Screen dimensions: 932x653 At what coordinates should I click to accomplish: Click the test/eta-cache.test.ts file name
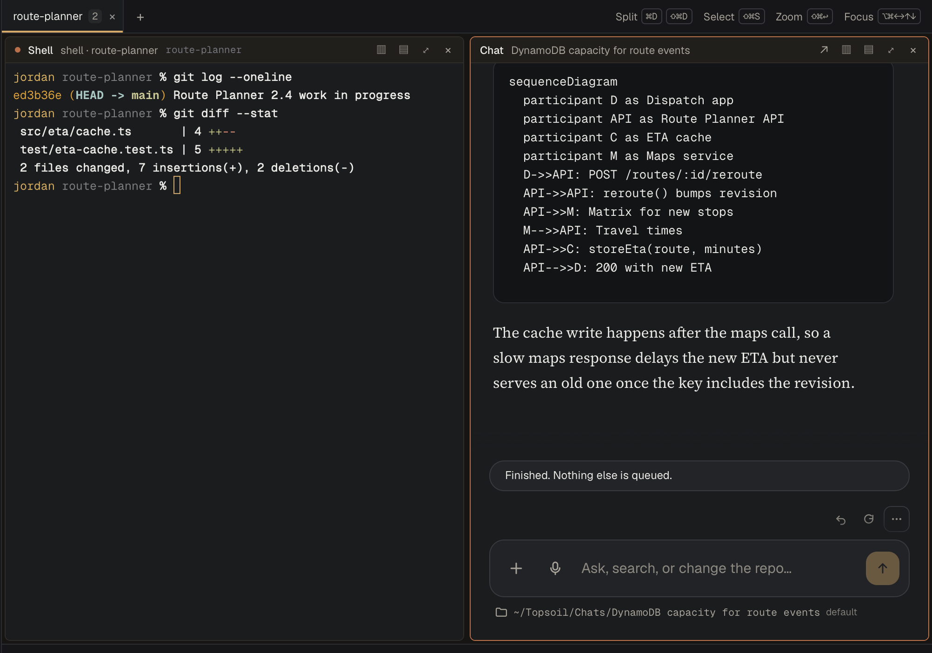[x=96, y=150]
